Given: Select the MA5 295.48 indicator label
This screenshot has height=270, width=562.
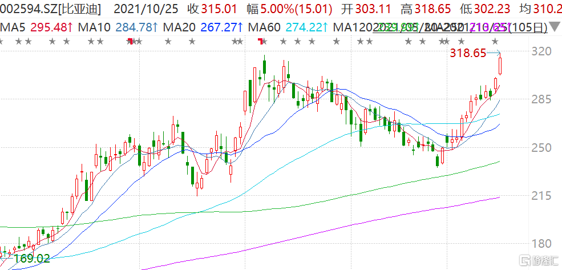Looking at the screenshot, I should click(x=37, y=27).
